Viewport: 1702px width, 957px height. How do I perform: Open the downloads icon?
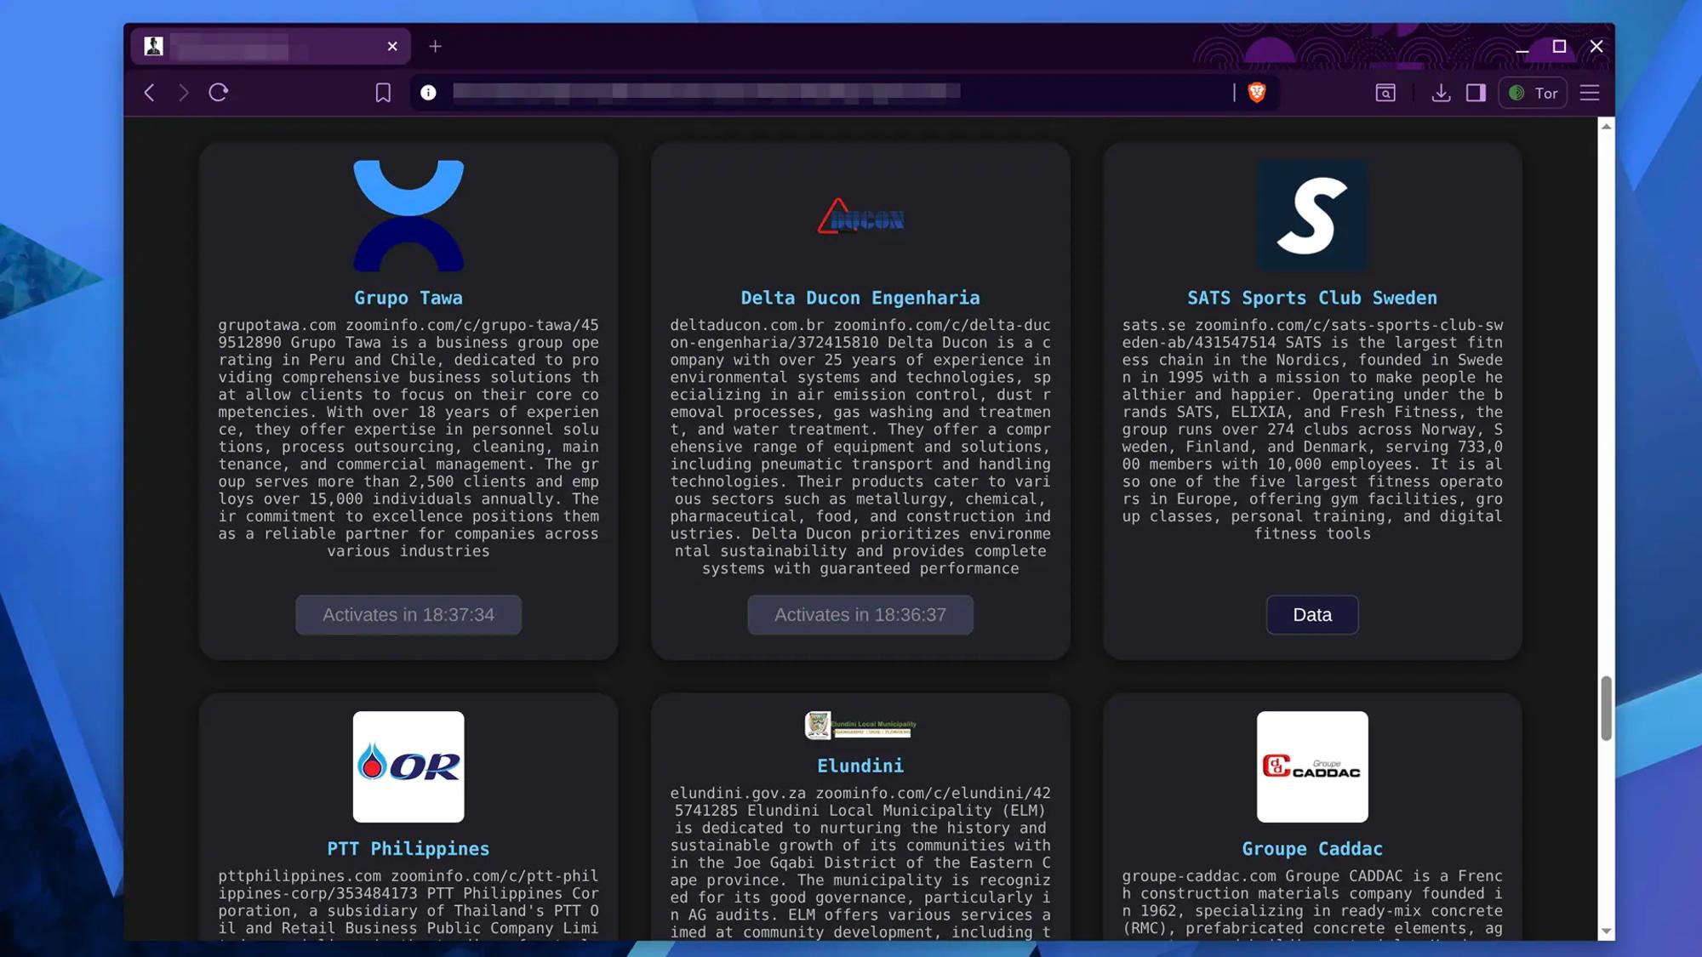click(1440, 93)
